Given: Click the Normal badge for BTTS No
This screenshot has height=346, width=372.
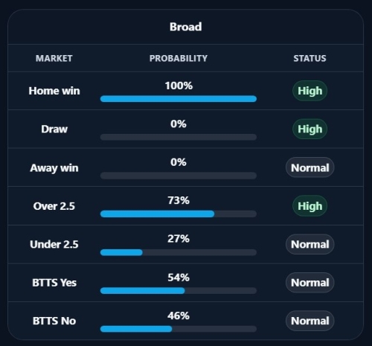Looking at the screenshot, I should (310, 321).
